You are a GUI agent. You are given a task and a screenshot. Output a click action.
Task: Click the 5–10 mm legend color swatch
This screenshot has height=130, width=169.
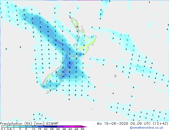(x=29, y=127)
